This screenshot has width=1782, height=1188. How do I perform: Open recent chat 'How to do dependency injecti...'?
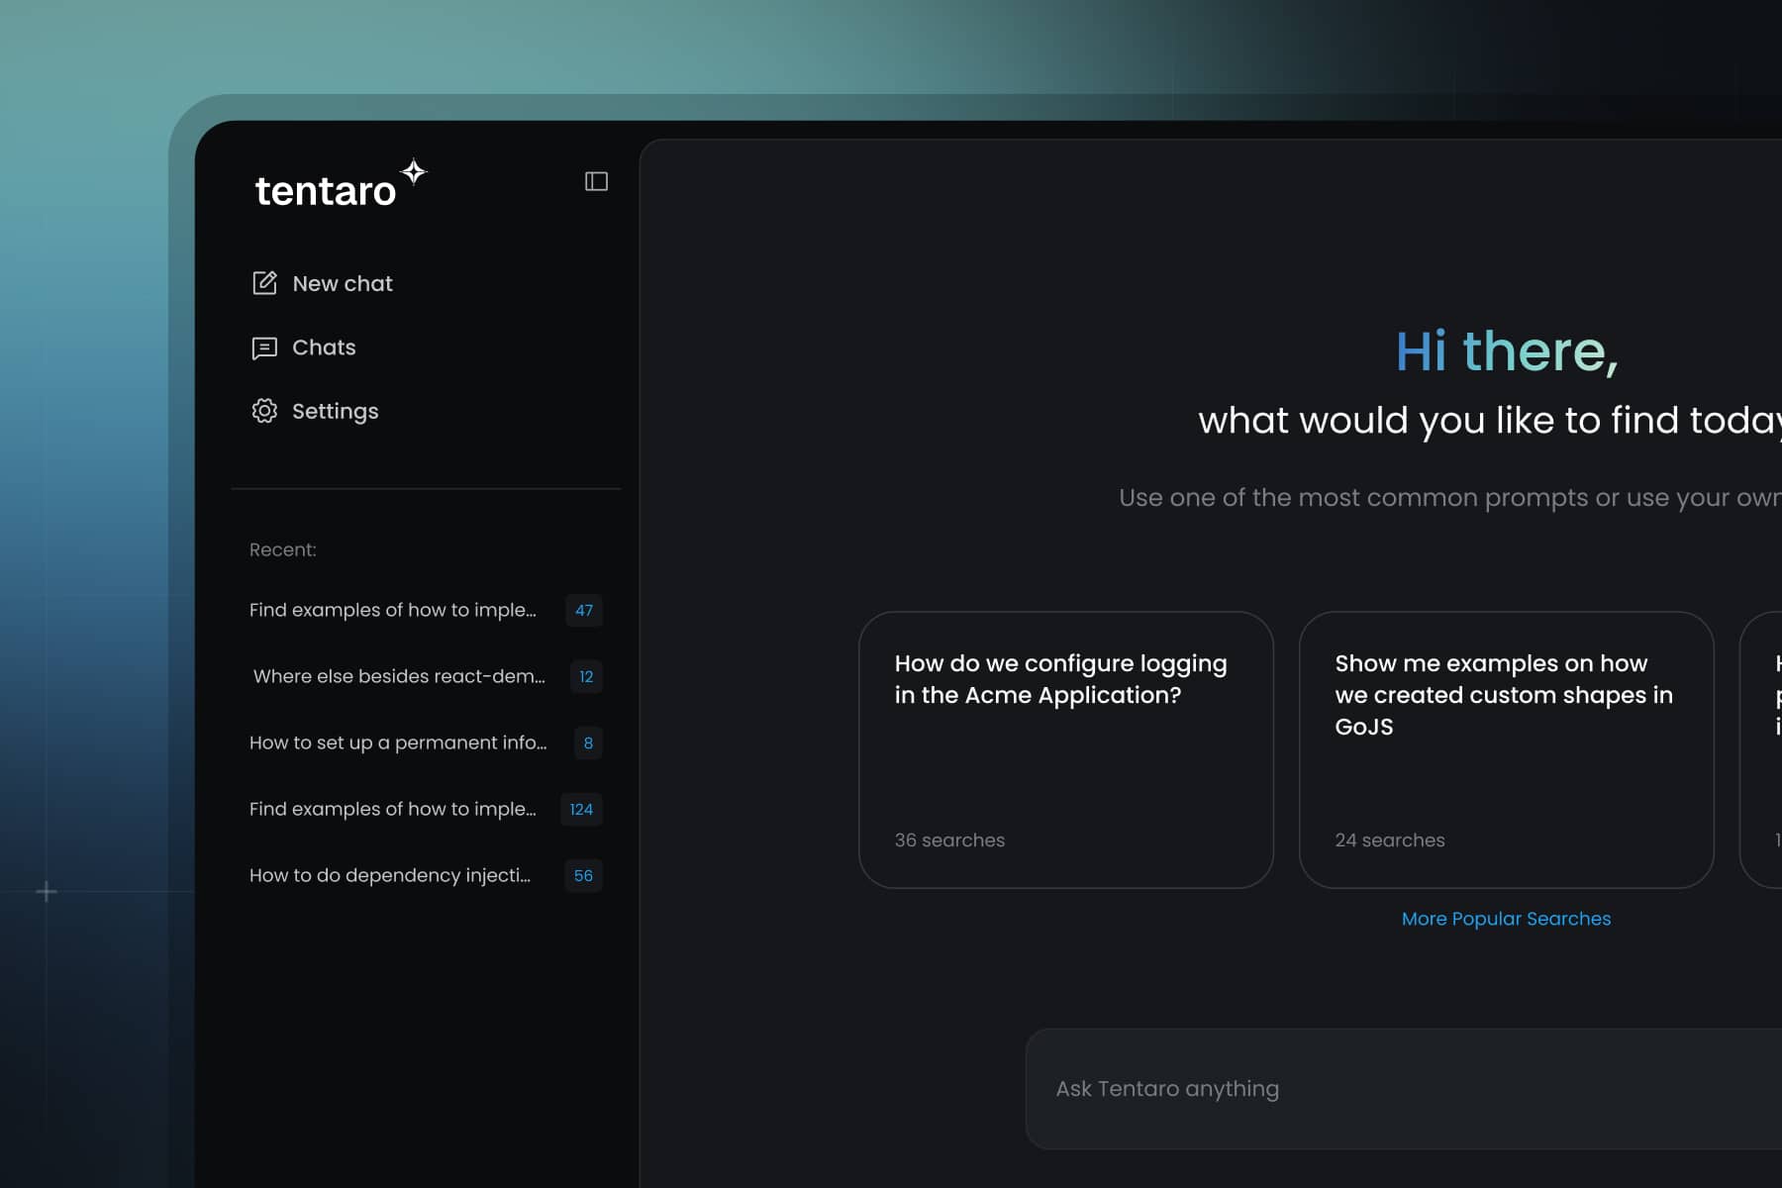426,875
